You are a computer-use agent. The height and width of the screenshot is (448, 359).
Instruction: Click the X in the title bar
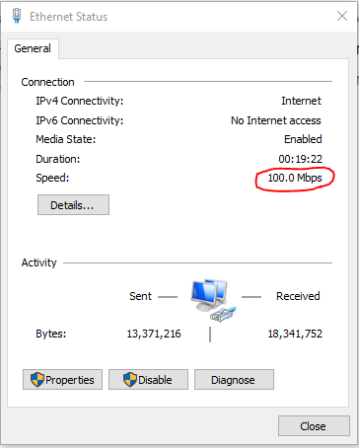coord(342,16)
